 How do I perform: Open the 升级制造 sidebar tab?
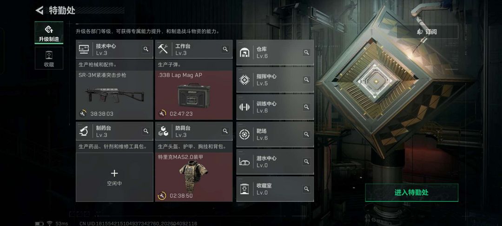pos(49,33)
